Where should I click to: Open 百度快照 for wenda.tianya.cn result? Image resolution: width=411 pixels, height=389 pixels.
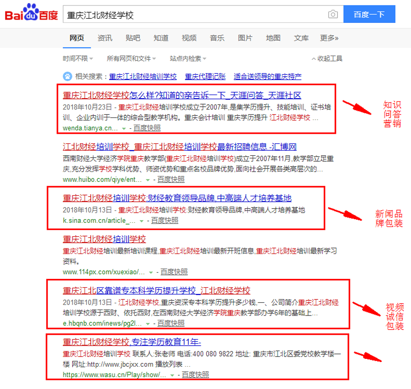(147, 128)
